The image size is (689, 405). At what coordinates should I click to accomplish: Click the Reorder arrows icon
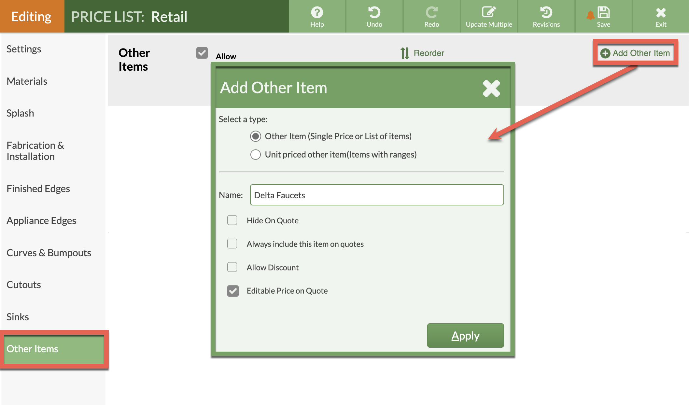(x=405, y=53)
